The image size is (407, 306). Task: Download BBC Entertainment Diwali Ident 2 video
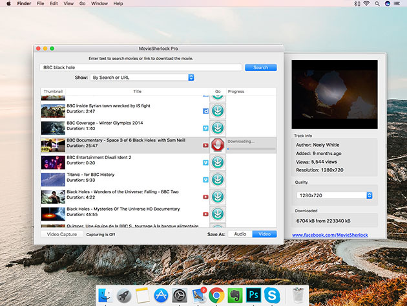(x=218, y=162)
